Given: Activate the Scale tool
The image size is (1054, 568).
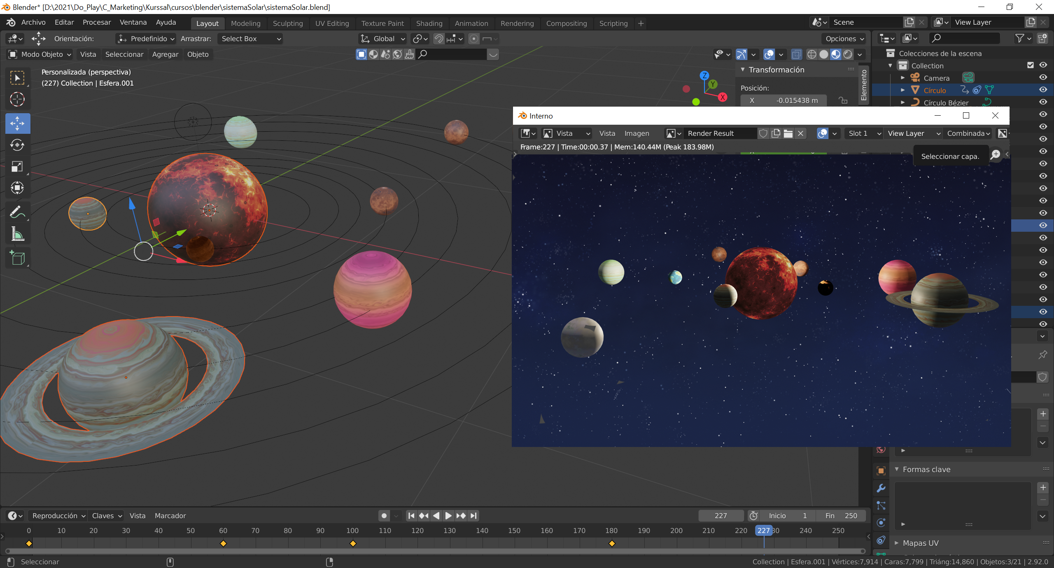Looking at the screenshot, I should pos(17,166).
